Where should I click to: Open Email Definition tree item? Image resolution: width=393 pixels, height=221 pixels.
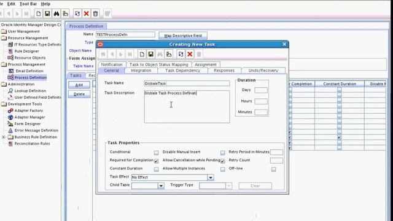click(26, 71)
